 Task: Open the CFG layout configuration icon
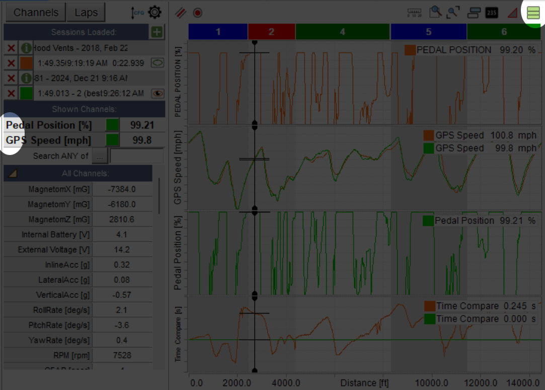(x=137, y=13)
